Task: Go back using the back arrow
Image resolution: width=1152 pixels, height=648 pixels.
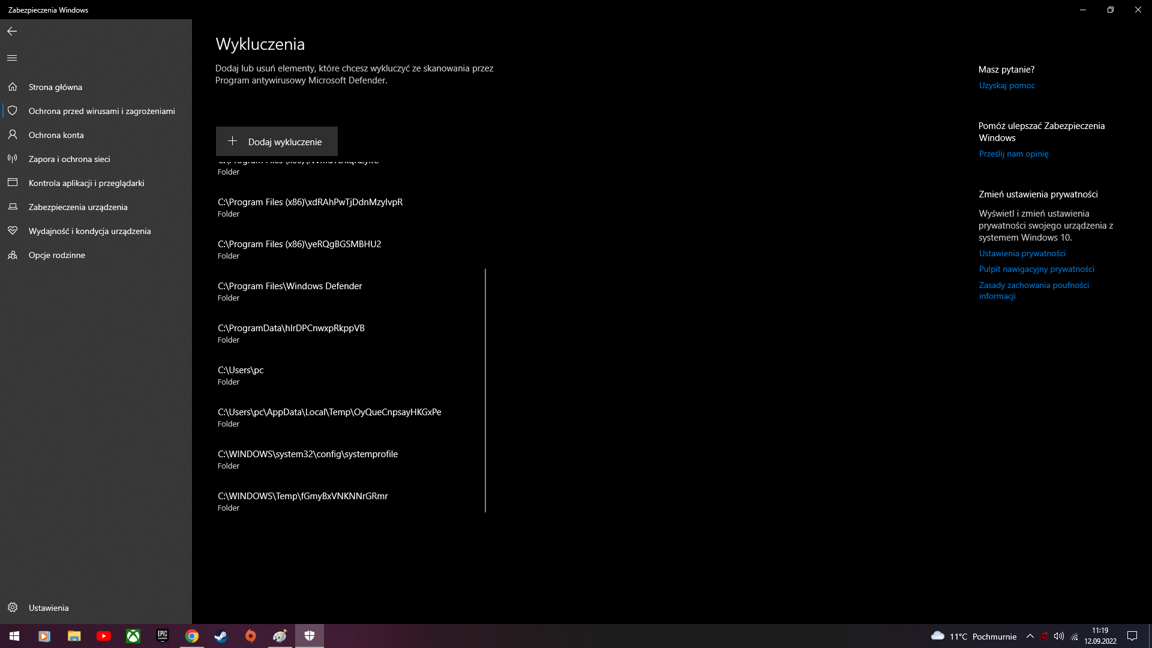Action: click(12, 31)
